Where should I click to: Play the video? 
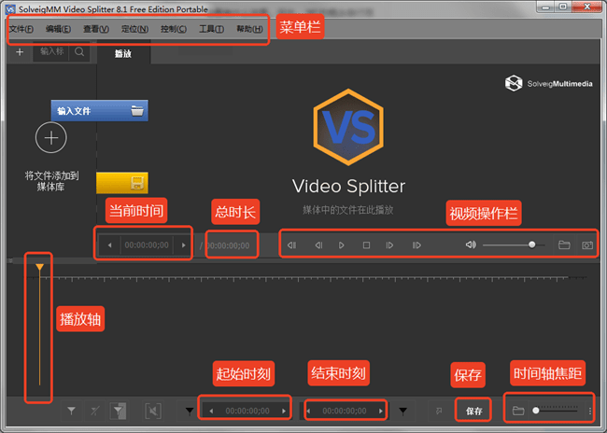(341, 244)
